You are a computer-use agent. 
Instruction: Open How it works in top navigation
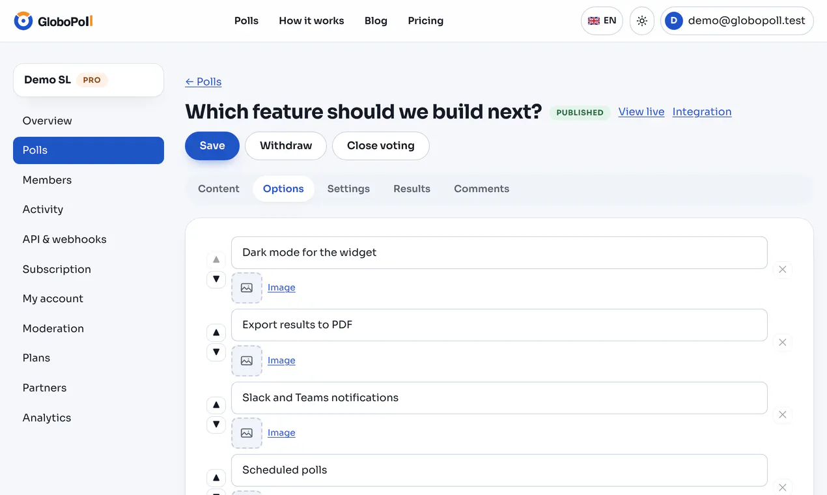click(311, 21)
